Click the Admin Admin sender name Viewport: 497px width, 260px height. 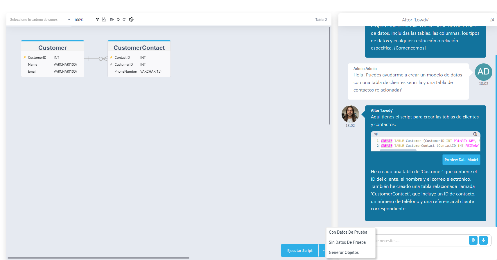point(365,68)
